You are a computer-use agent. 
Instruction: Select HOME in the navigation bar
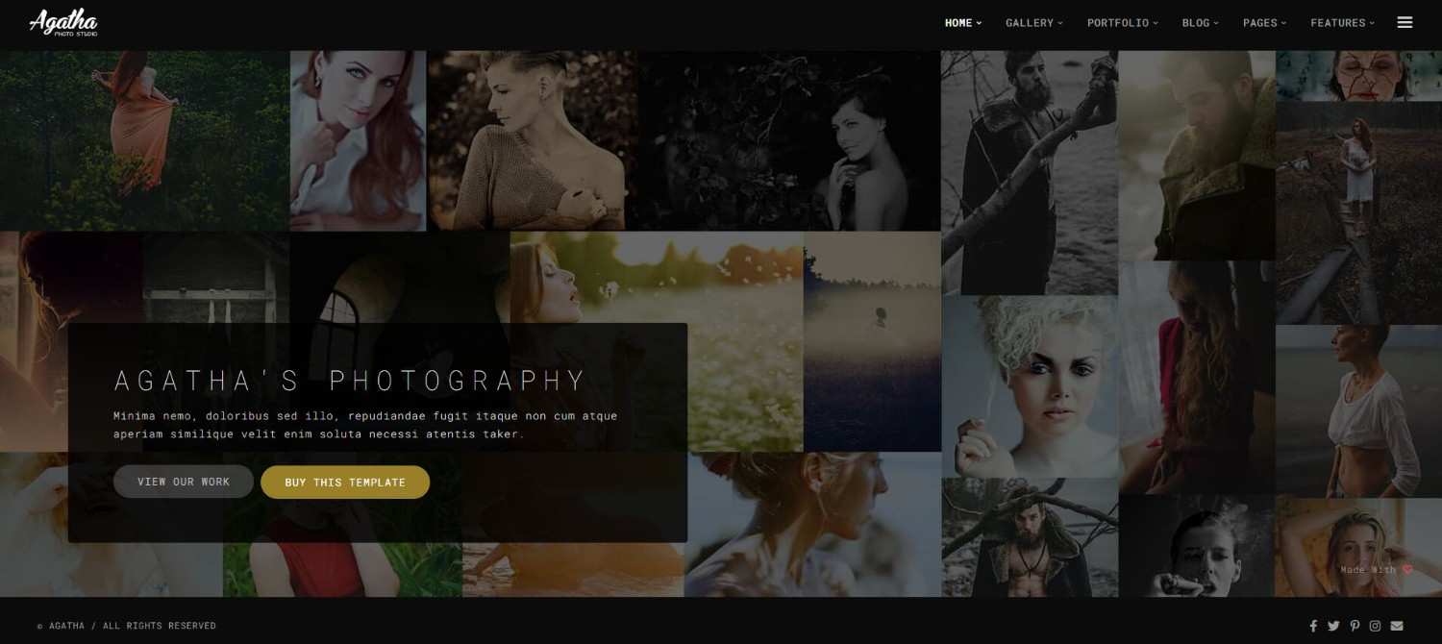[x=959, y=22]
